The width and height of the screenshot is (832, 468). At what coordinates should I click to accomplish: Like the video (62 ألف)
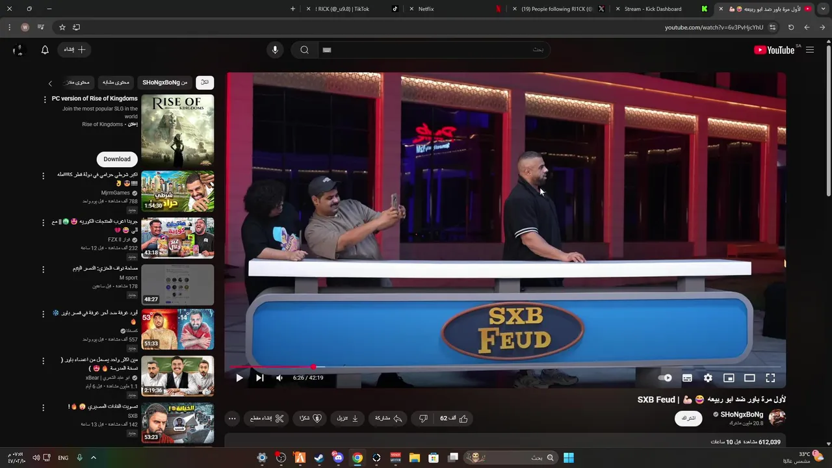[454, 419]
